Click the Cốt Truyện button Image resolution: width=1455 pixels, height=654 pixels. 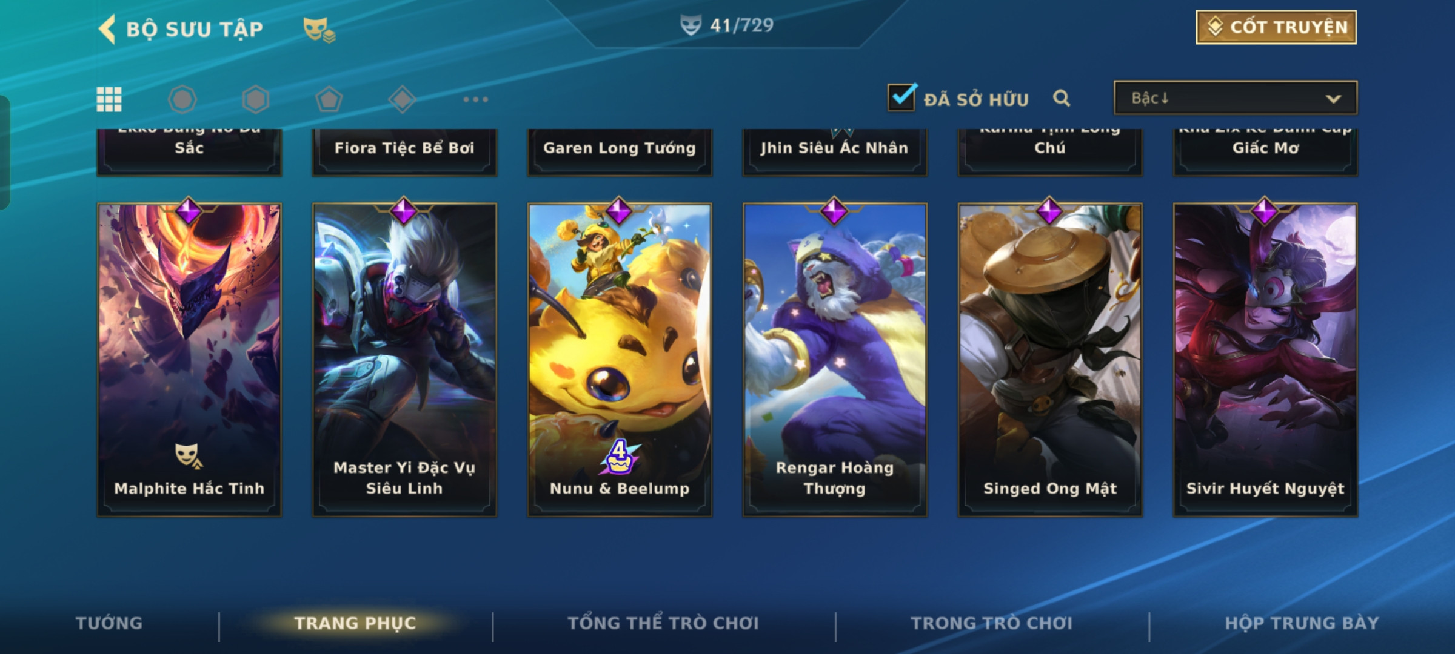pos(1276,27)
